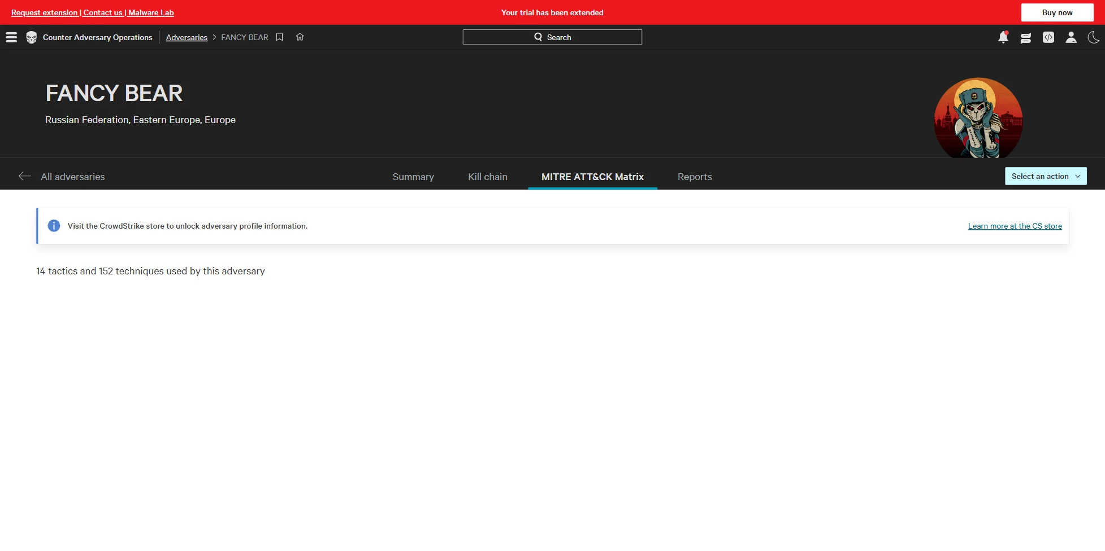Click the Counter Adversary Operations skull logo
The width and height of the screenshot is (1105, 551).
click(x=32, y=37)
